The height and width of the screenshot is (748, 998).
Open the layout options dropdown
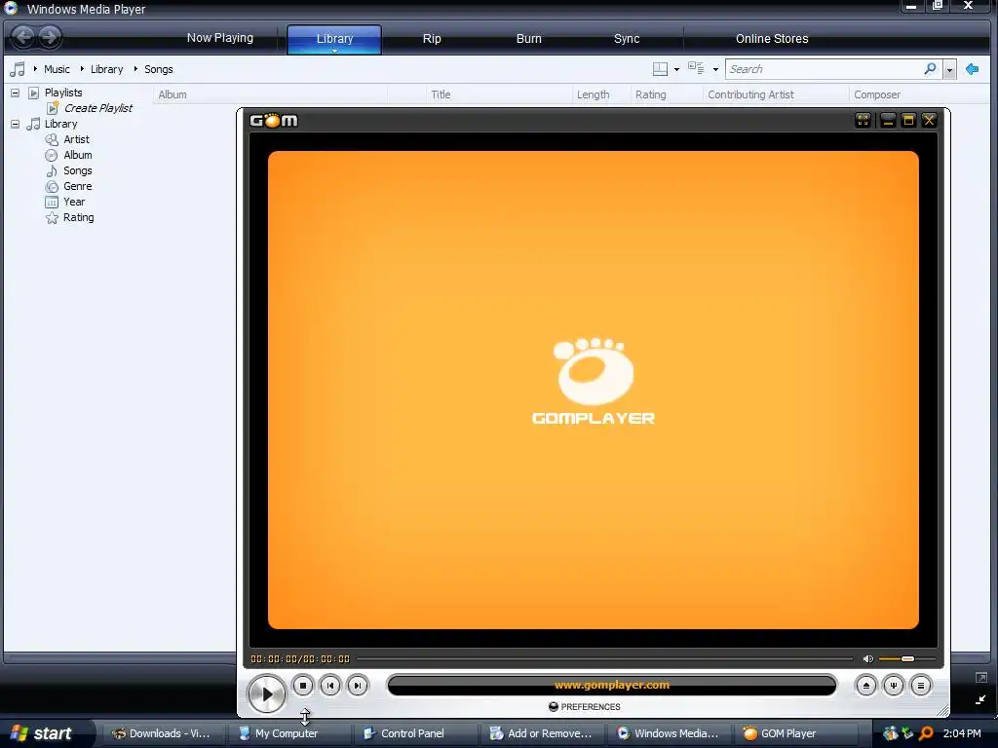(x=676, y=69)
